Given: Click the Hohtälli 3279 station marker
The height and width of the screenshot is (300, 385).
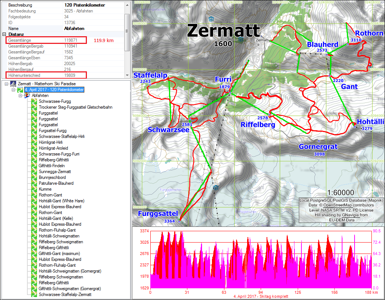Looking at the screenshot, I should point(355,127).
